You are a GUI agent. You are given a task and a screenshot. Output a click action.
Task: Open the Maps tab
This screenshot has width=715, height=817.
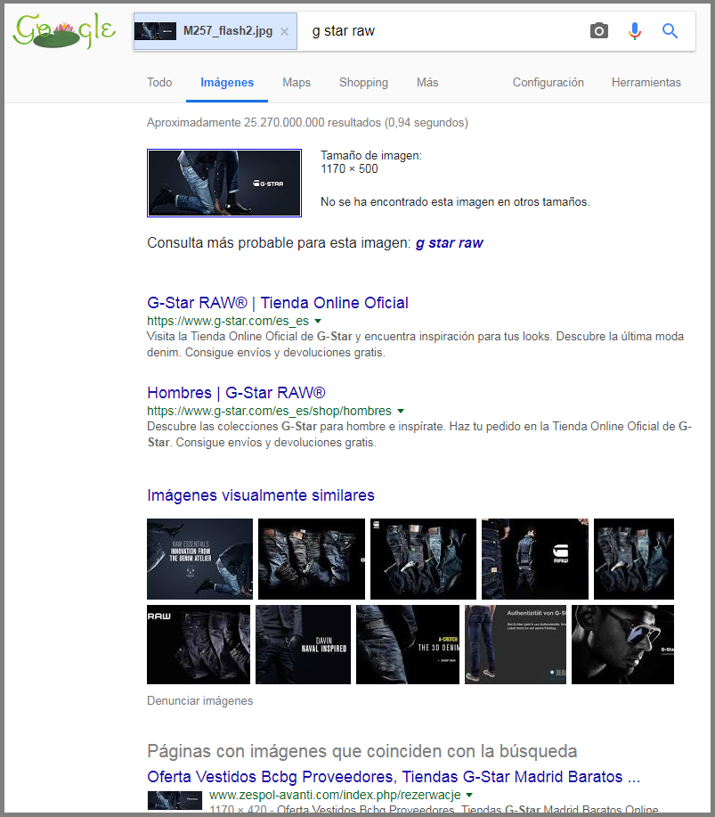point(297,82)
